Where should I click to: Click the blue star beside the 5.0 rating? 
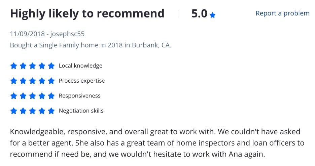point(212,15)
